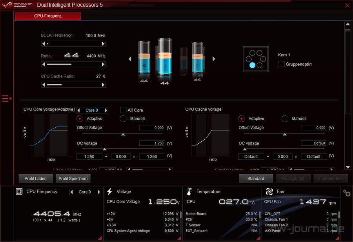Select Adaptive for CPU Cache Voltage
The width and height of the screenshot is (353, 242).
[x=242, y=118]
